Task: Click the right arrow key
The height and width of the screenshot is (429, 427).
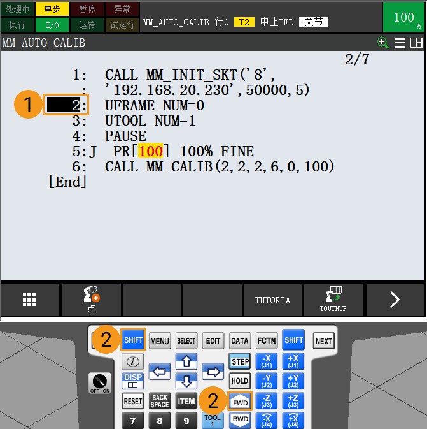Action: [213, 371]
